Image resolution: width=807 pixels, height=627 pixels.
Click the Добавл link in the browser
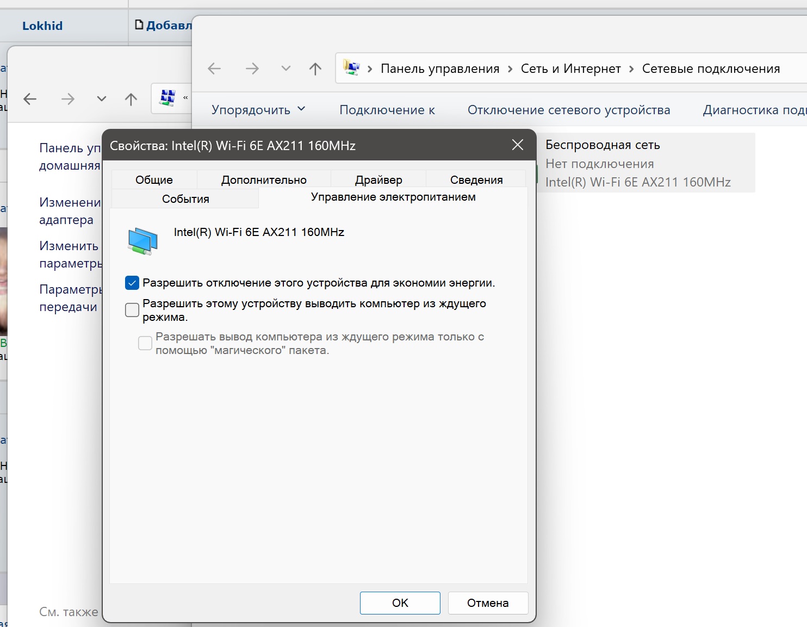click(x=169, y=25)
